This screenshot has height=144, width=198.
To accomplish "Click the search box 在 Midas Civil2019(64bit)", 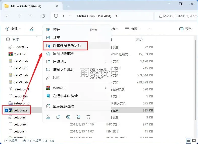I will coord(176,16).
